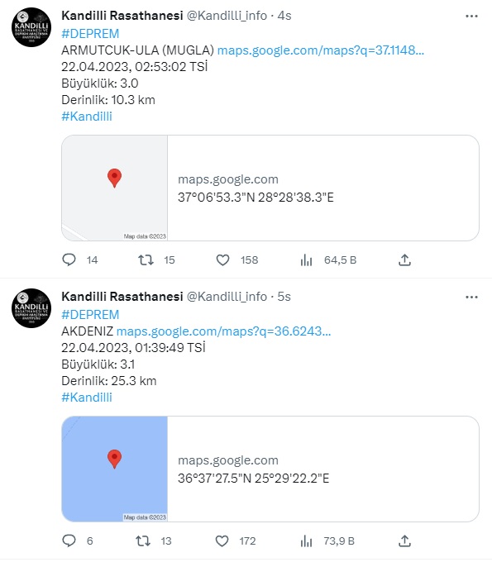View analytics showing 73,9 B views
Viewport: 492px width, 562px height.
pos(306,541)
